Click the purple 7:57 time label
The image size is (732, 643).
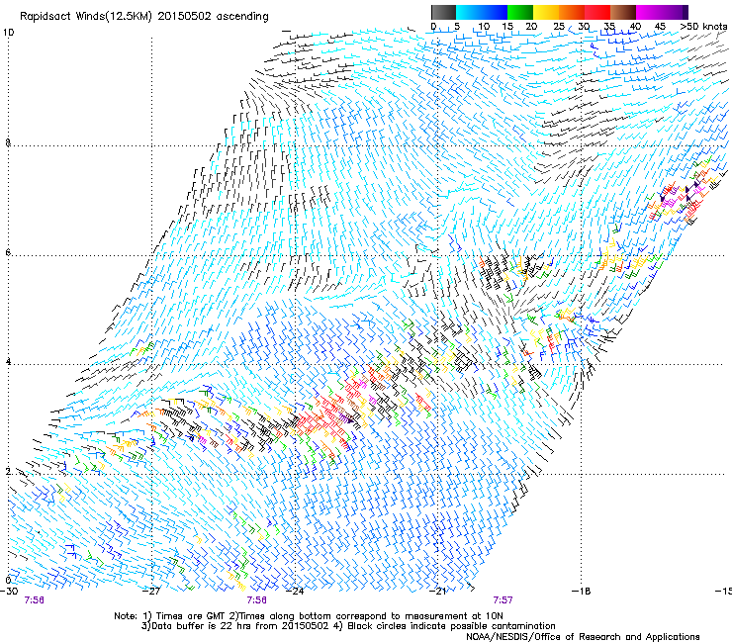[x=503, y=600]
